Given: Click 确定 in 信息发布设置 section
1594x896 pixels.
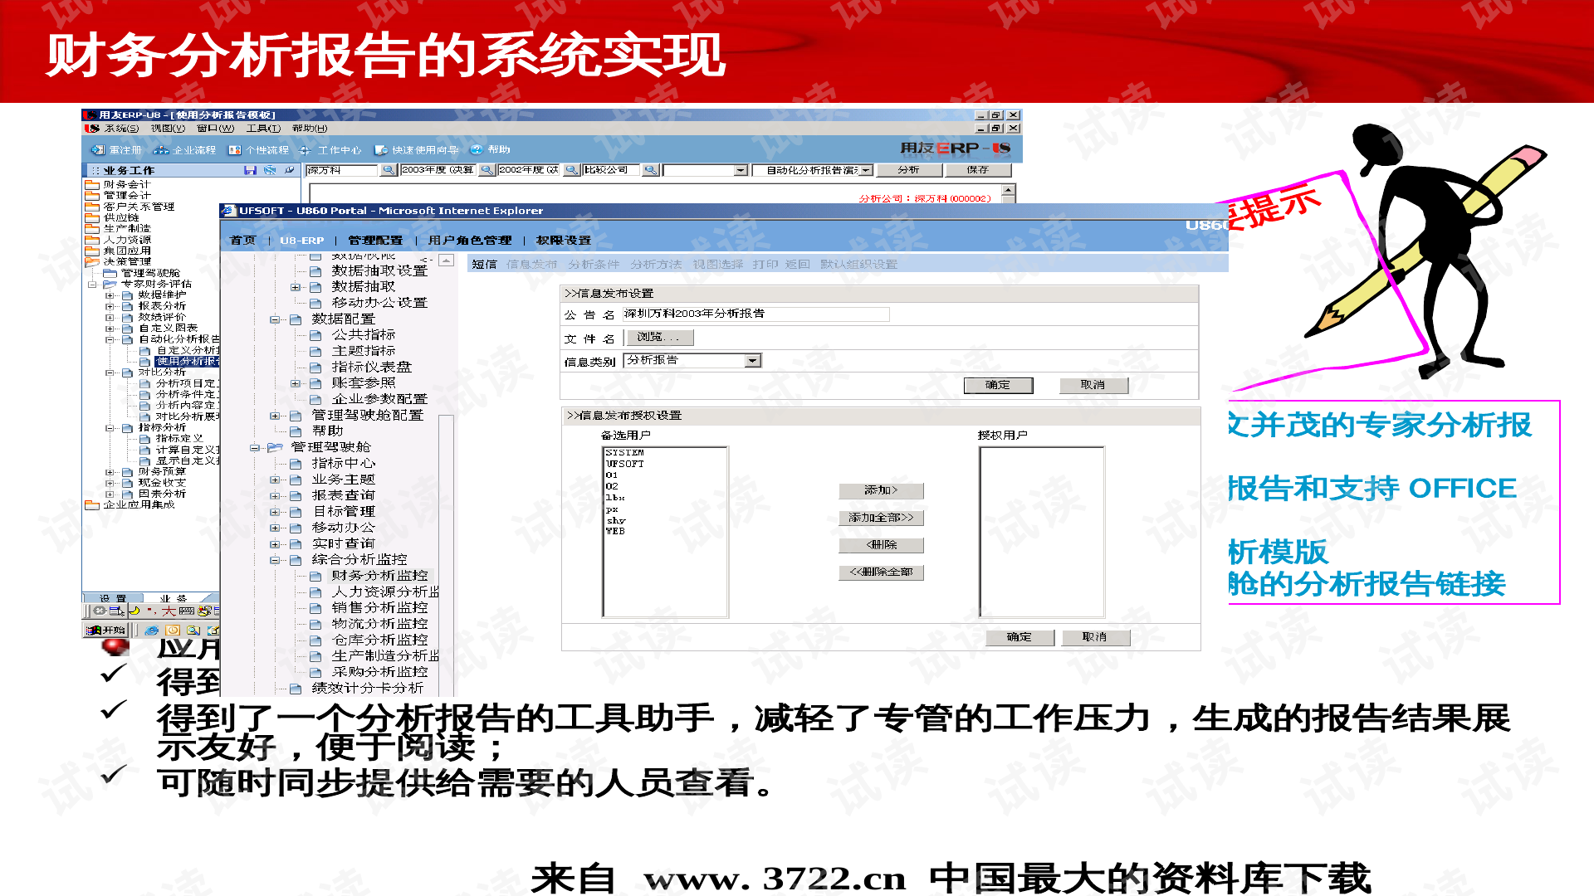Looking at the screenshot, I should coord(998,386).
